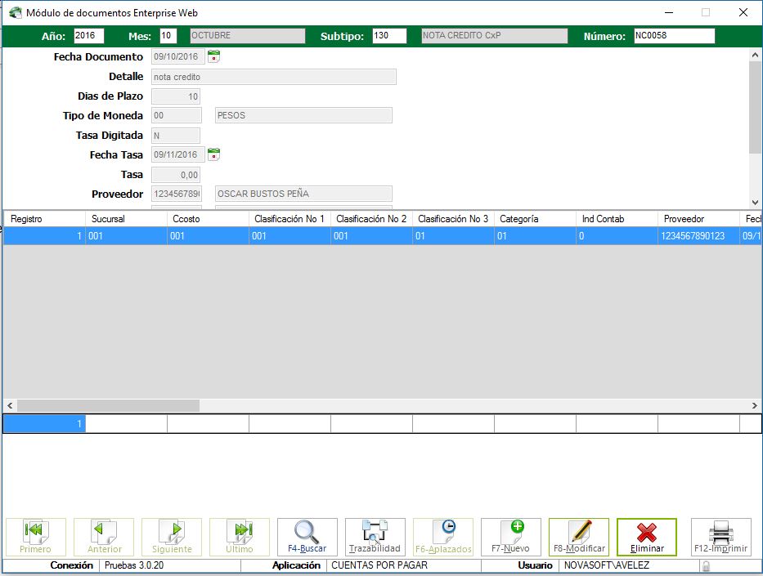Open the Fecha Tasa calendar picker
The image size is (763, 576).
pyautogui.click(x=213, y=154)
